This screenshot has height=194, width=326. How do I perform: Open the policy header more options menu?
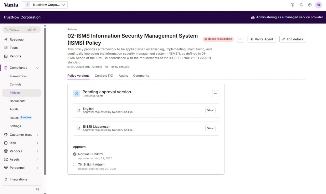click(x=241, y=39)
